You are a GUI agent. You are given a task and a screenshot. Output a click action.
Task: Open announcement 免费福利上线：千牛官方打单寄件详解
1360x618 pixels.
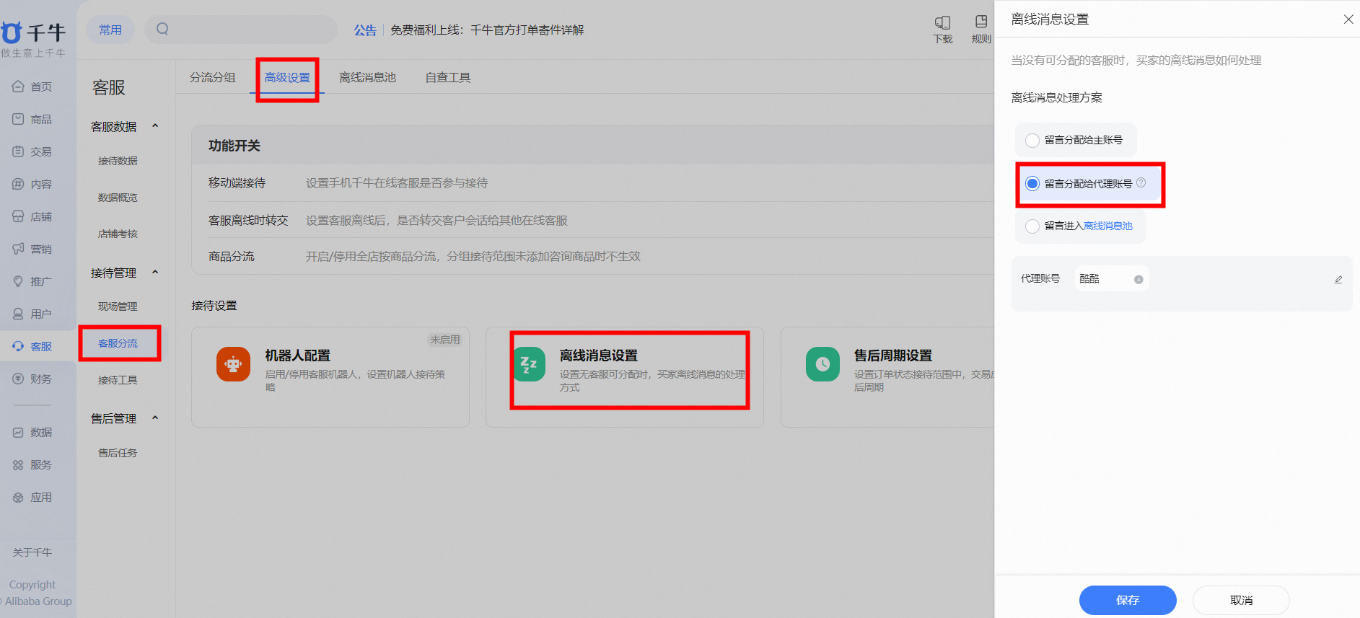click(x=487, y=30)
